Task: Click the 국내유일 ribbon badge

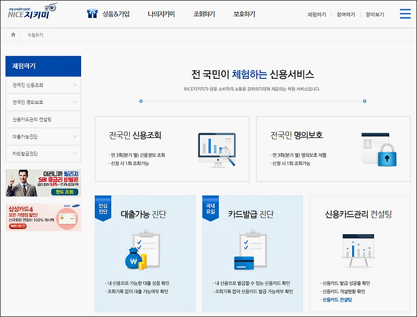Action: 210,209
